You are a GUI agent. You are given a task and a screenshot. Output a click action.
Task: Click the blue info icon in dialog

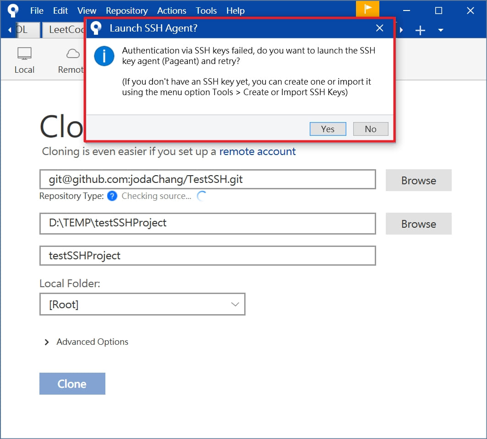(x=104, y=56)
